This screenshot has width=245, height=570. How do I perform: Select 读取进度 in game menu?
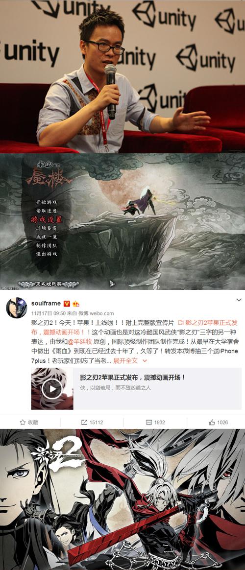(47, 211)
